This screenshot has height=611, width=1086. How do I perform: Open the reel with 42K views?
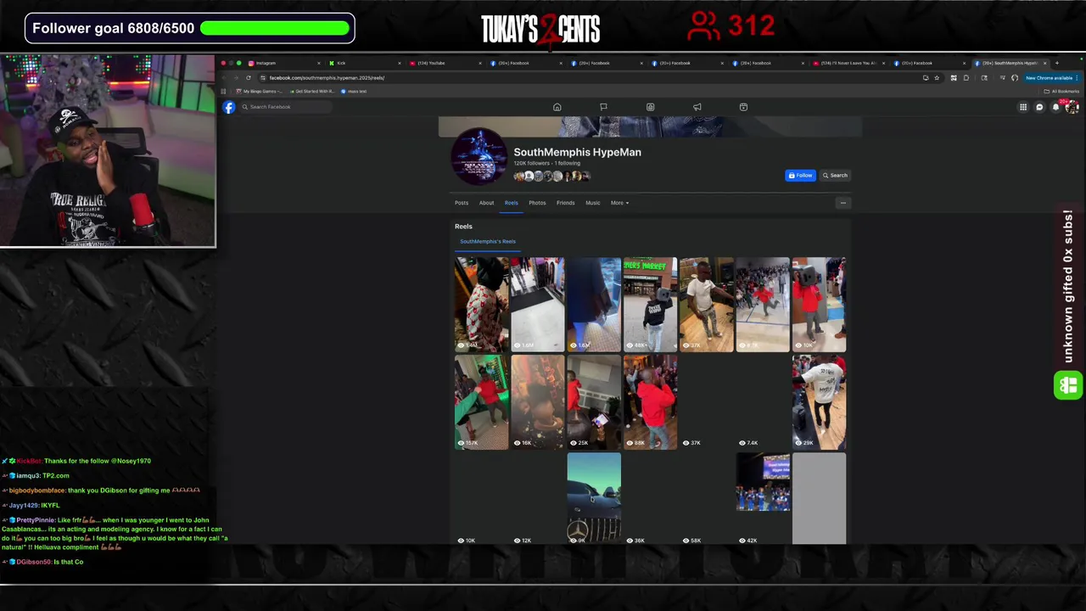(763, 498)
